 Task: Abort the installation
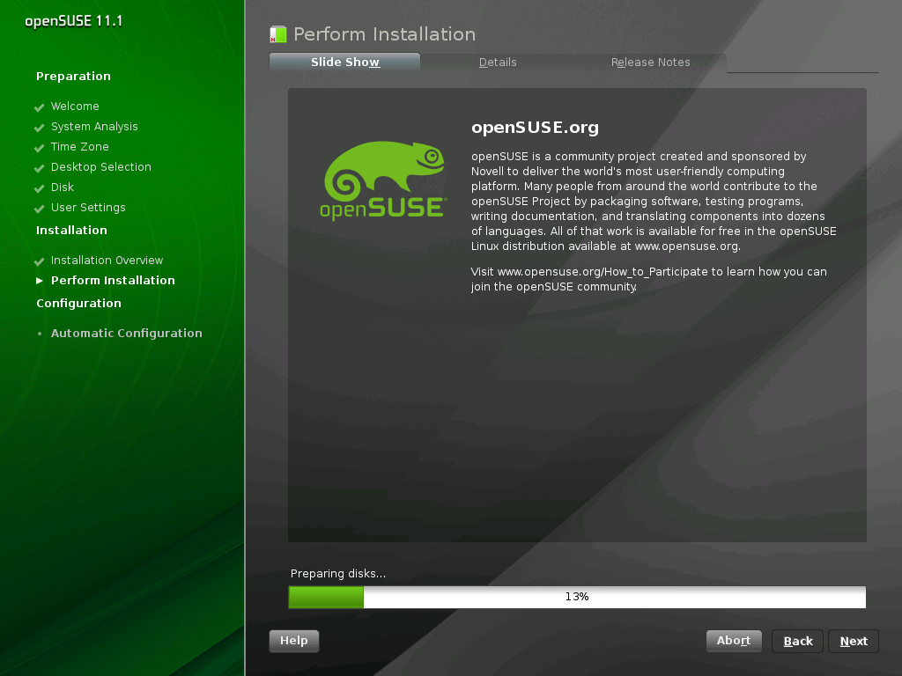click(734, 641)
